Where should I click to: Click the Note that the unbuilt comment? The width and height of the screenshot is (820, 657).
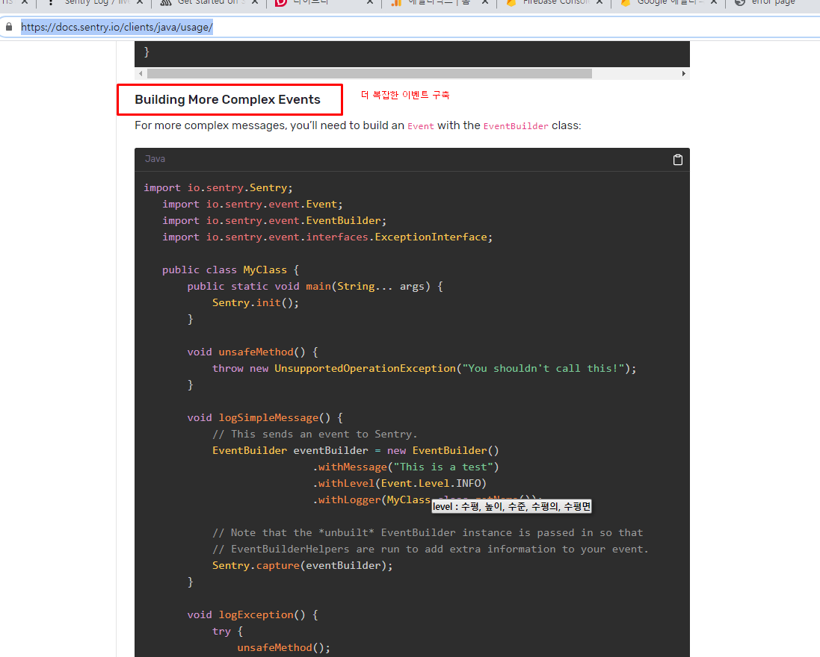[x=428, y=533]
